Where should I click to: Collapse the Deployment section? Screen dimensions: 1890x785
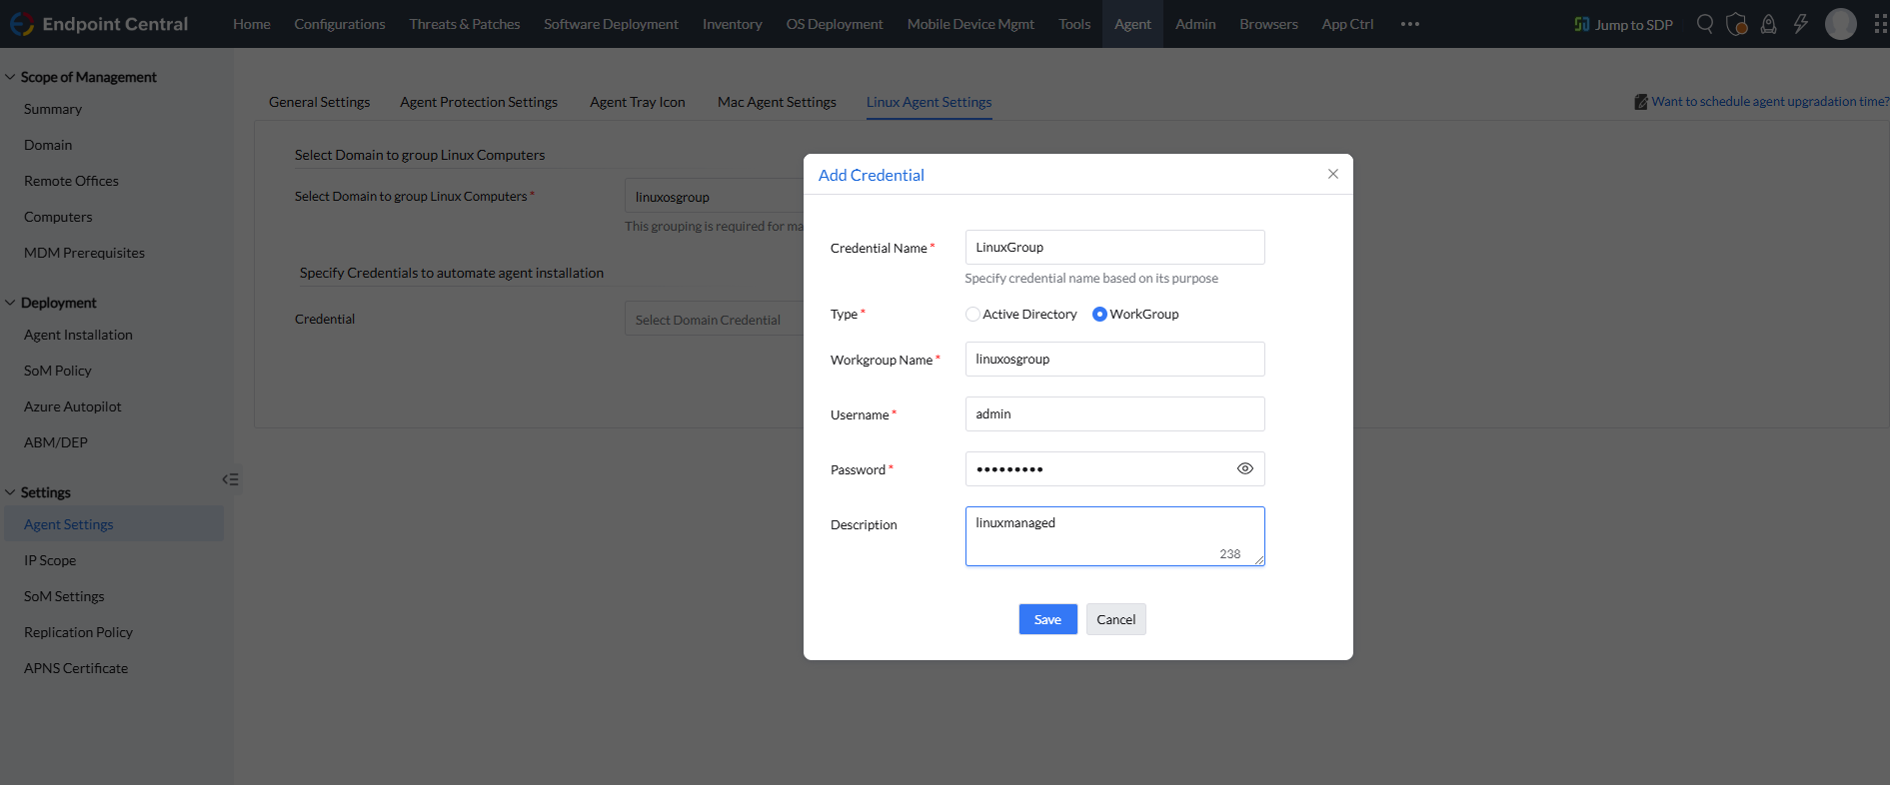pyautogui.click(x=10, y=303)
